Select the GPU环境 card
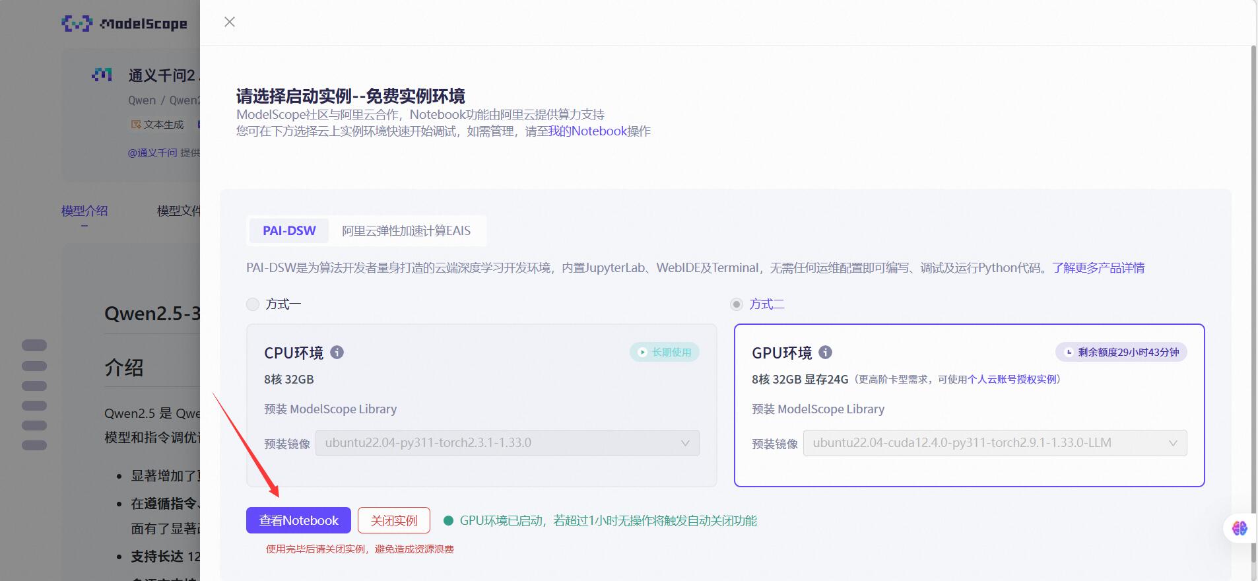This screenshot has height=581, width=1258. pos(970,405)
